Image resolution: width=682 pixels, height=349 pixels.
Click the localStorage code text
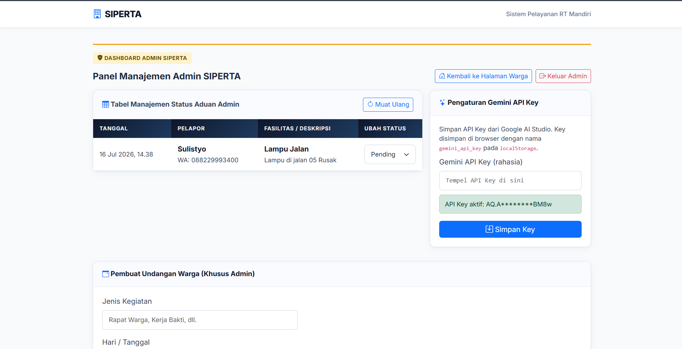[518, 148]
